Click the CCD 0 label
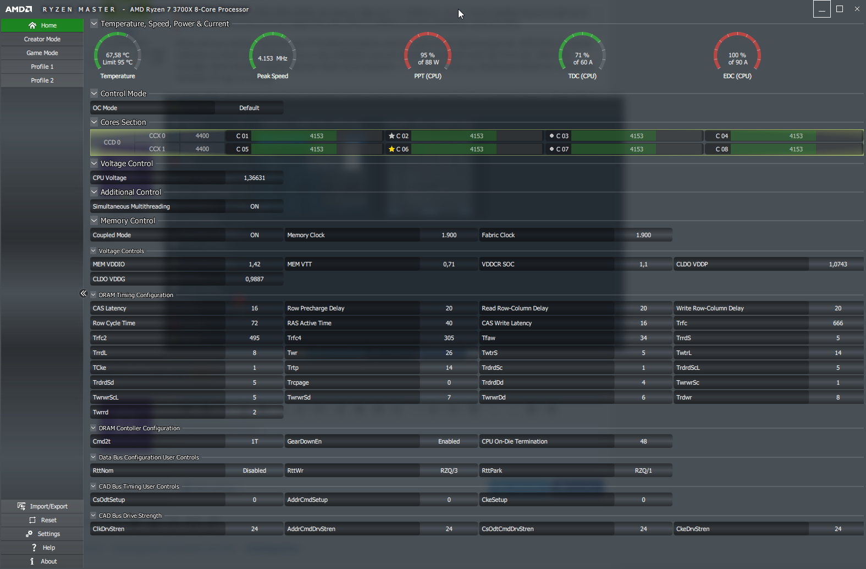This screenshot has height=569, width=866. pos(112,143)
